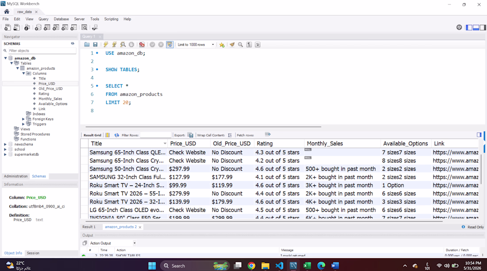Create new stored procedure toolbar icon
This screenshot has width=487, height=271.
[x=65, y=27]
